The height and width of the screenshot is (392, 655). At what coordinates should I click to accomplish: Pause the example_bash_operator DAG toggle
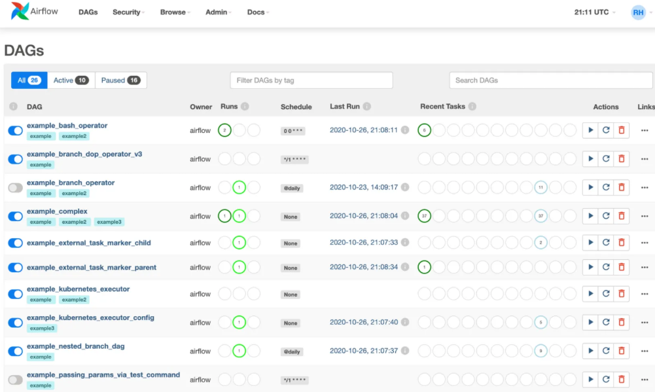tap(16, 130)
